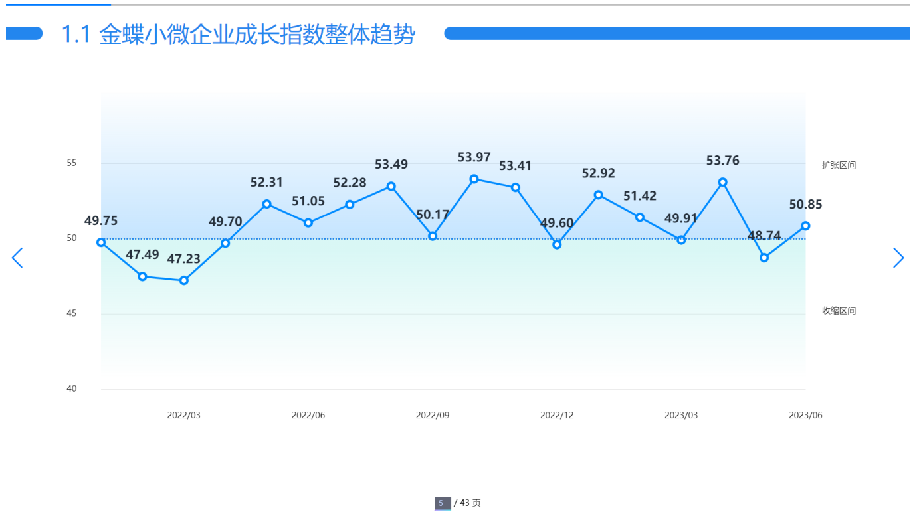
Task: Select the data point labeled 53.76
Action: (723, 182)
